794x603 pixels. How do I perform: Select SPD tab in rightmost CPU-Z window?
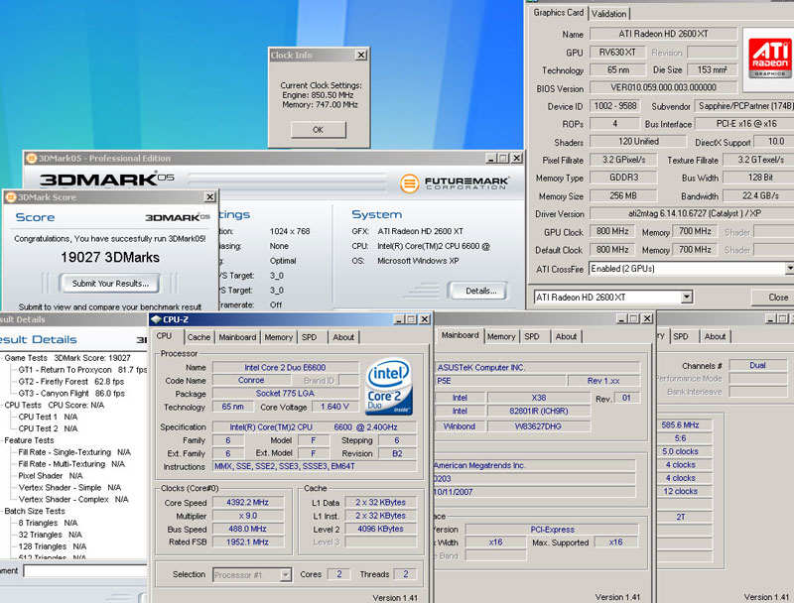tap(681, 336)
